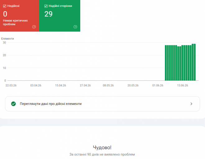
Task: Toggle the Надійні сторінки checkbox
Action: tap(46, 6)
